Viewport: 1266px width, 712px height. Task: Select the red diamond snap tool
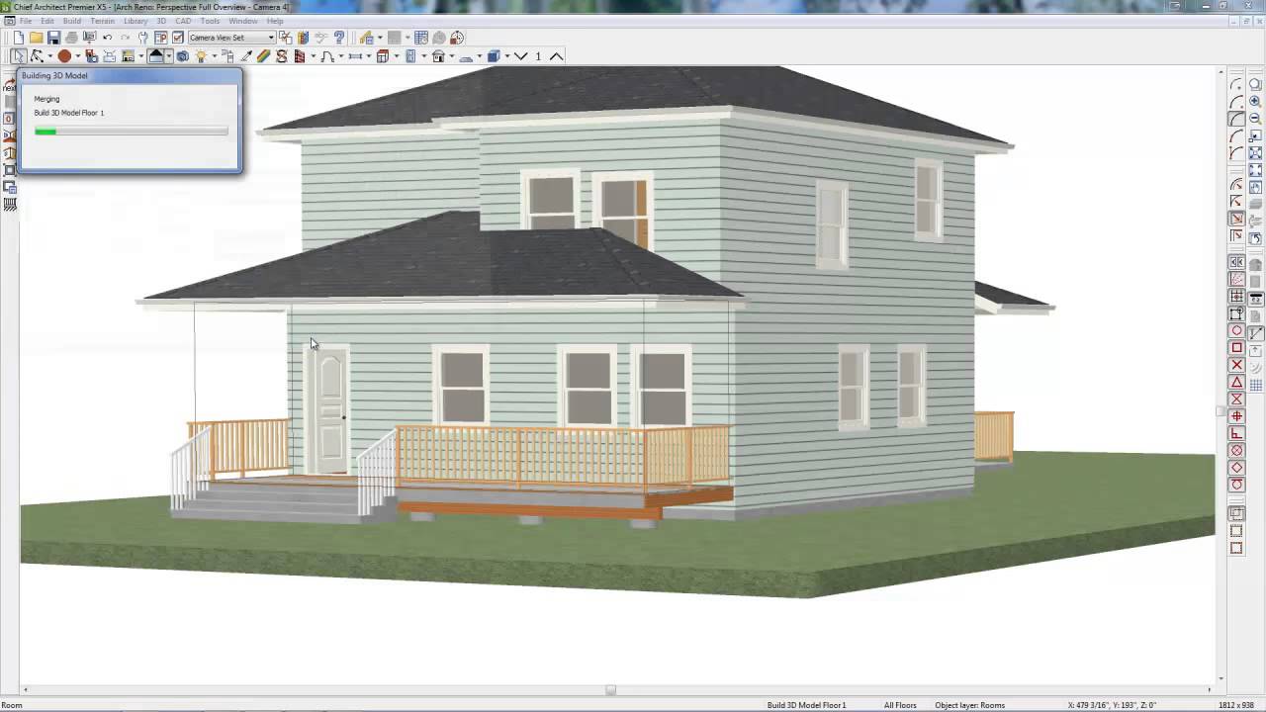1236,468
